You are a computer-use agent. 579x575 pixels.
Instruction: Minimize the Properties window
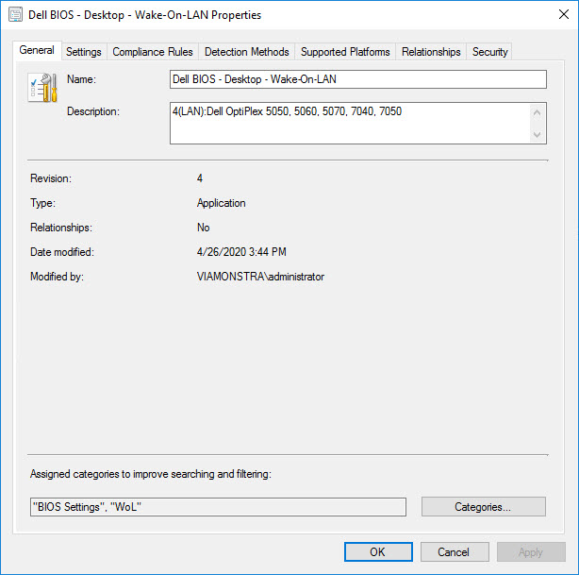point(470,15)
